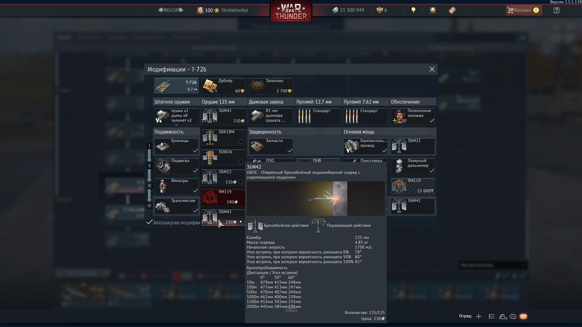
Task: Open the squadron chat people icon
Action: point(503,316)
